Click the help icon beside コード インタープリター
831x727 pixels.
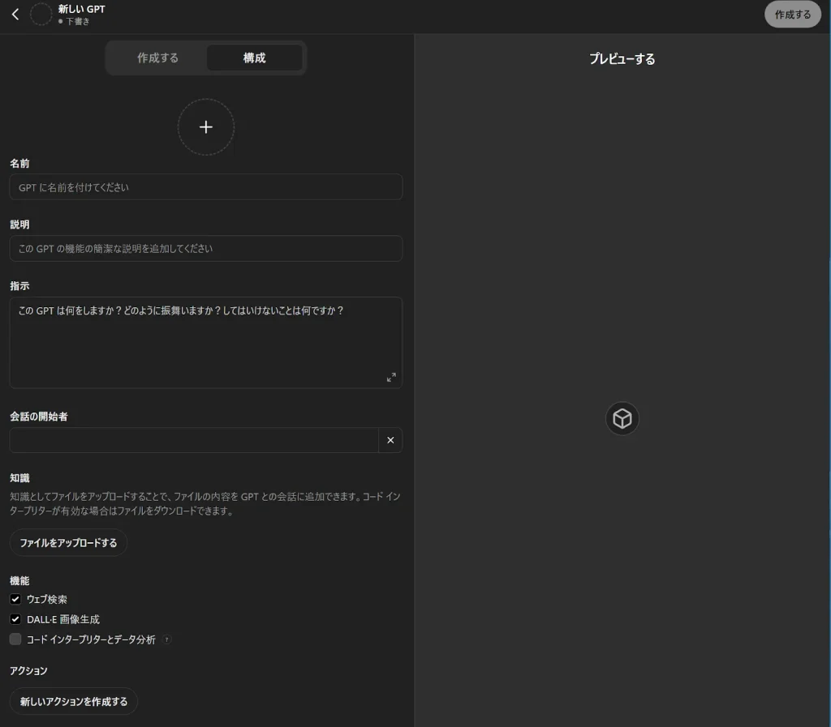pos(167,639)
